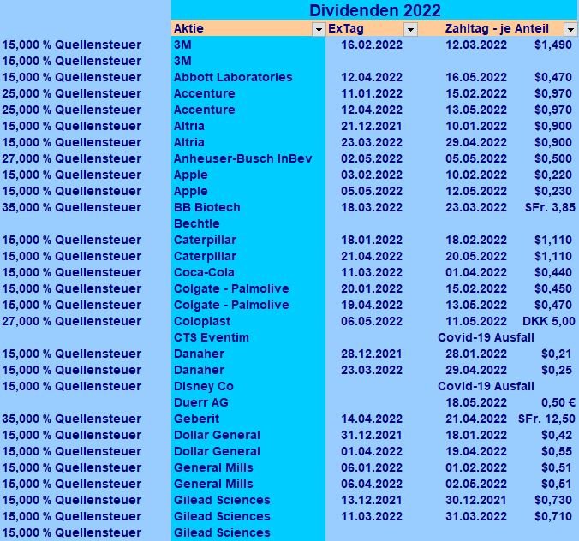
Task: Select '35,000 % Quellensteuer' beside BB Biotech
Action: pos(72,207)
